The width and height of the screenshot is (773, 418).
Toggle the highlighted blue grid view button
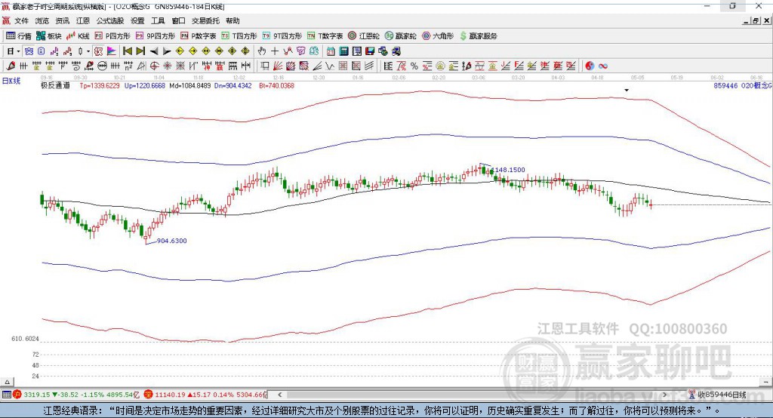coord(29,51)
